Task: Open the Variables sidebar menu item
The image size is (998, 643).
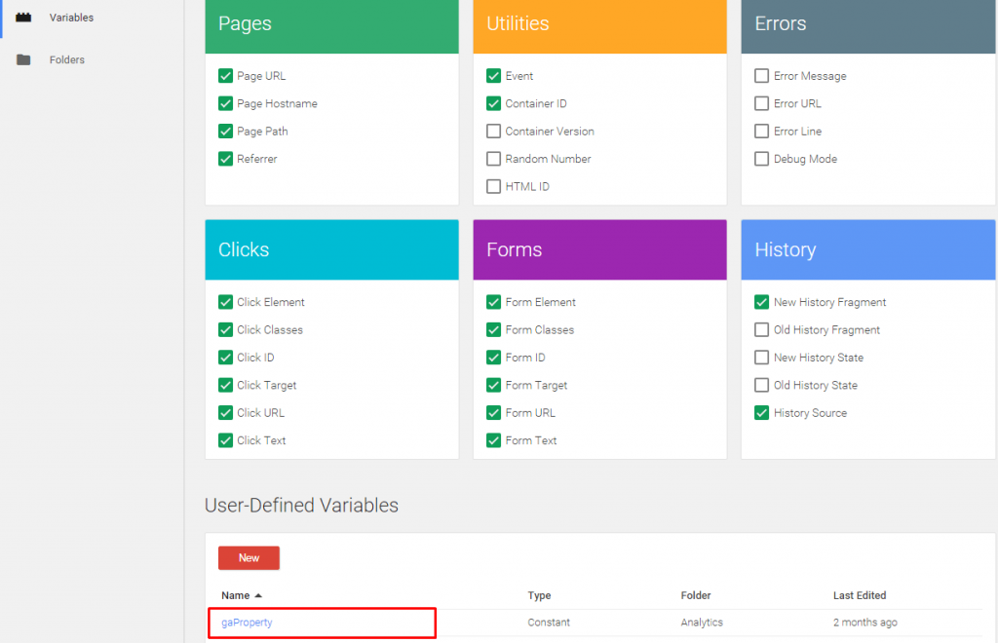Action: click(71, 18)
